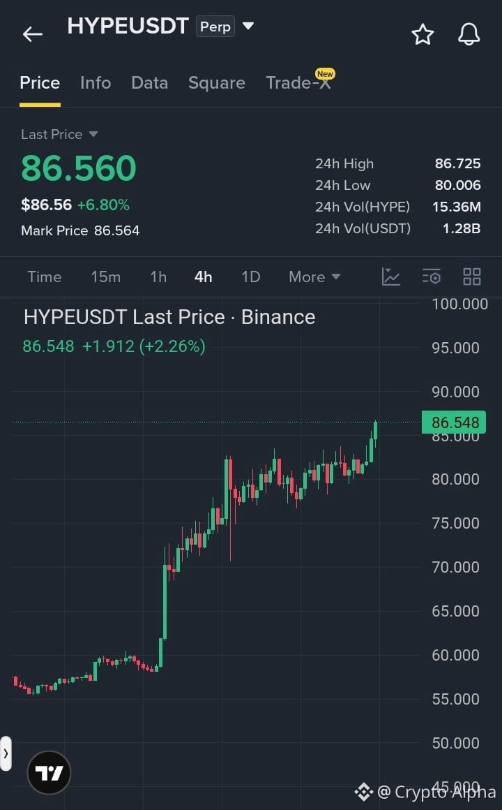
Task: Open the Trade-X tab
Action: [298, 82]
